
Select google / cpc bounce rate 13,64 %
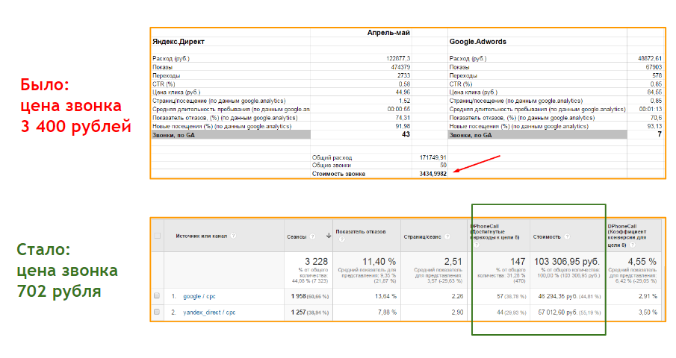pyautogui.click(x=385, y=297)
